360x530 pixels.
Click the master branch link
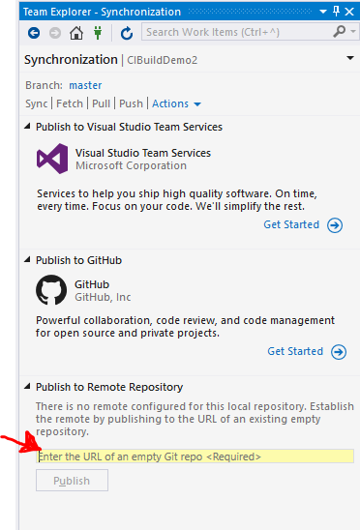coord(85,85)
